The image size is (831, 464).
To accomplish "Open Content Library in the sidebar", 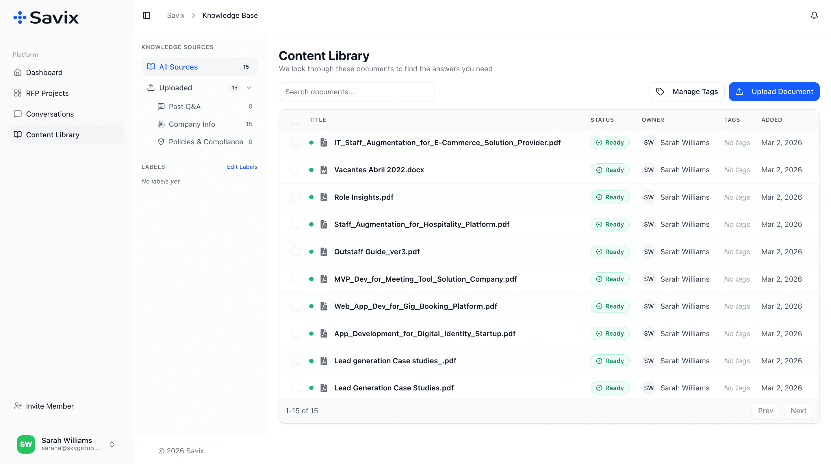I will click(x=53, y=135).
